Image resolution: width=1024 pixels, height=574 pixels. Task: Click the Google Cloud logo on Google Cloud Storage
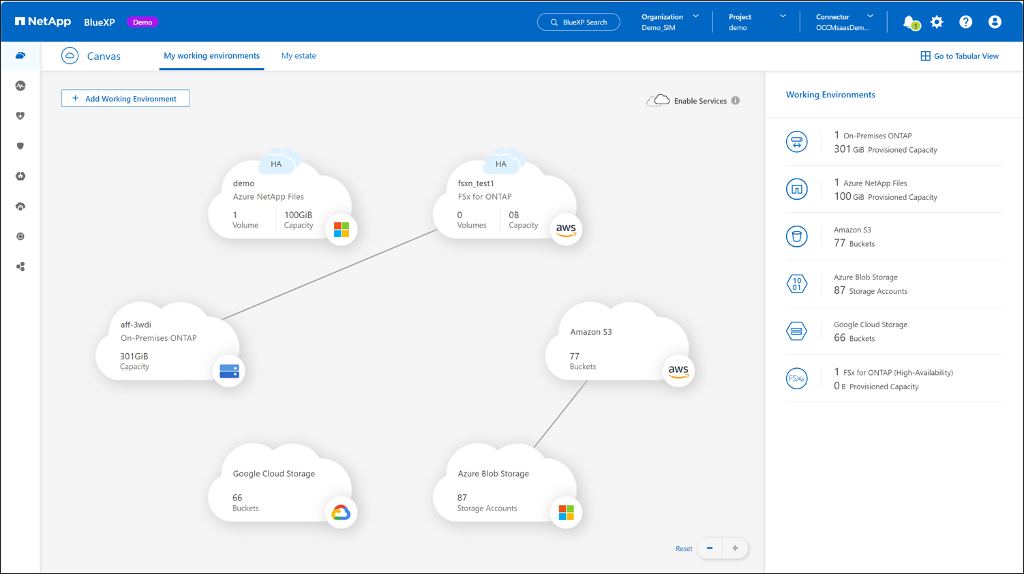pyautogui.click(x=341, y=513)
